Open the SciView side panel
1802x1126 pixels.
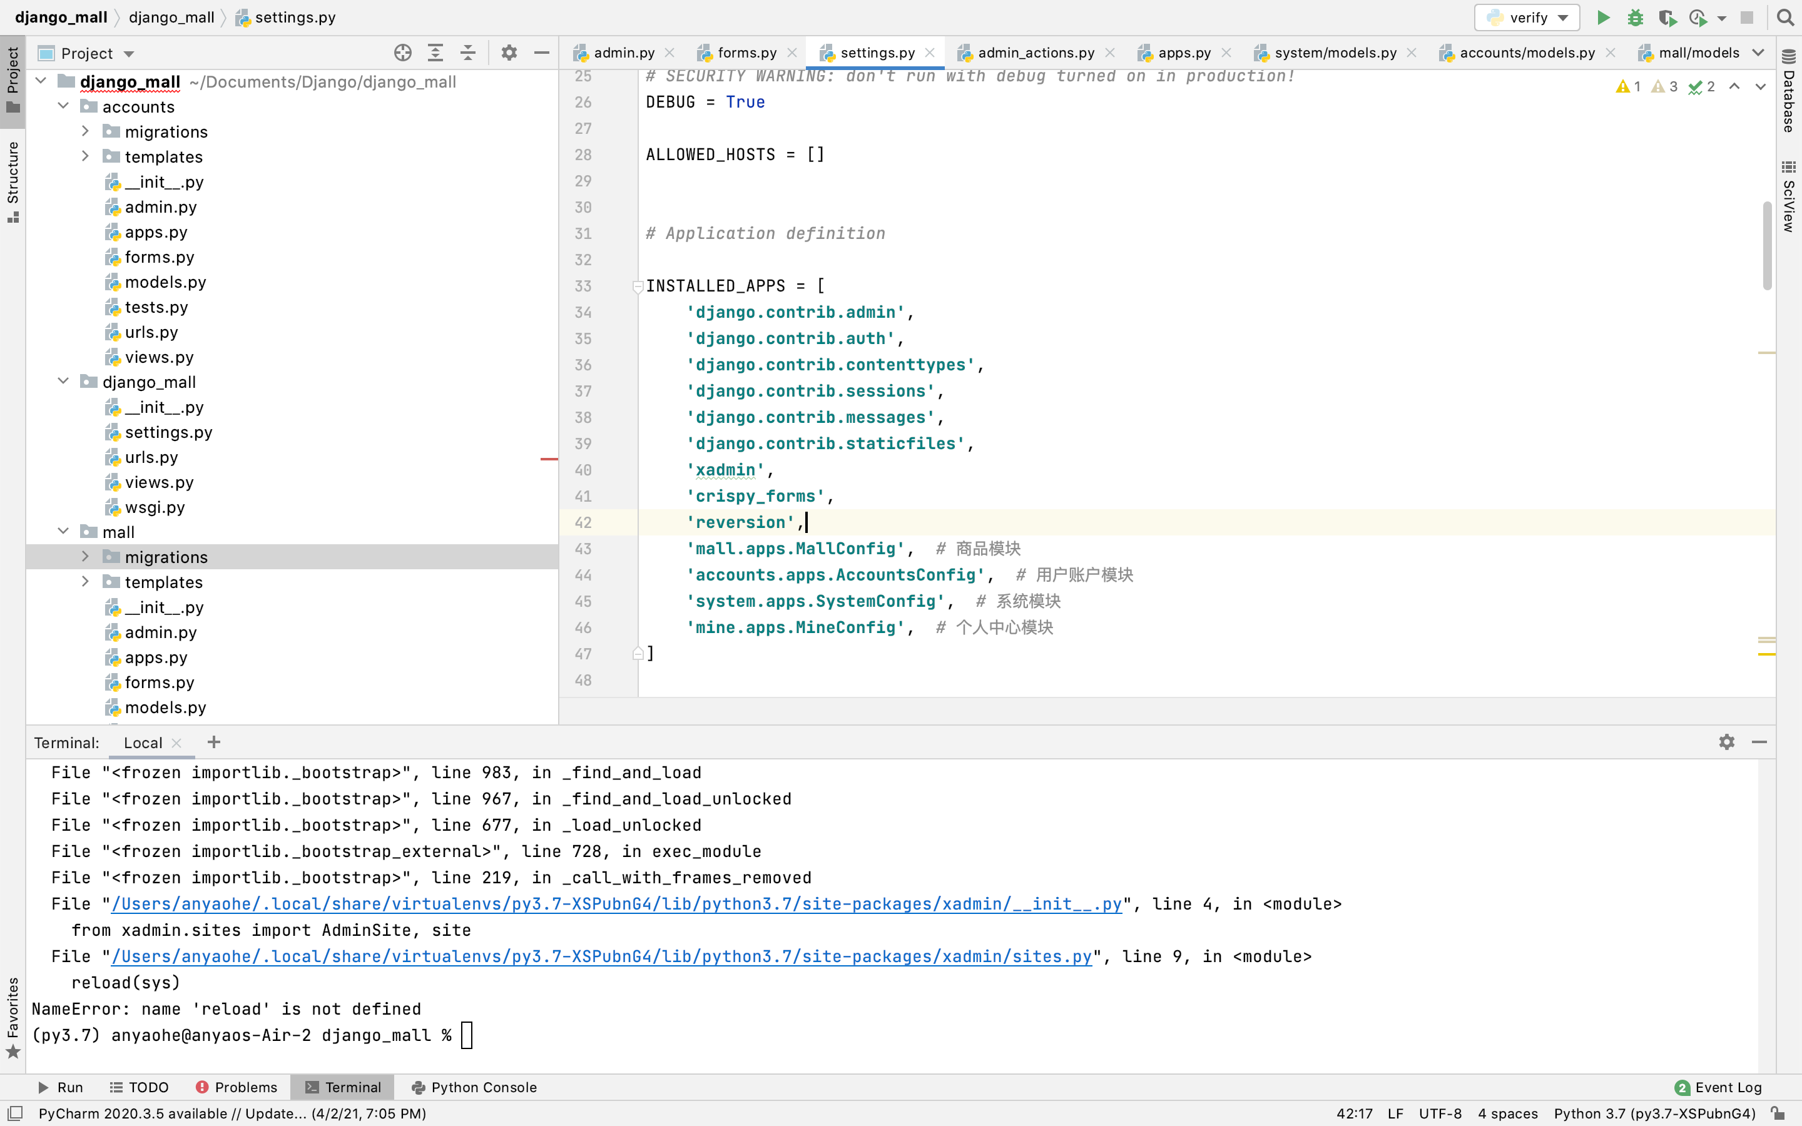click(x=1788, y=196)
